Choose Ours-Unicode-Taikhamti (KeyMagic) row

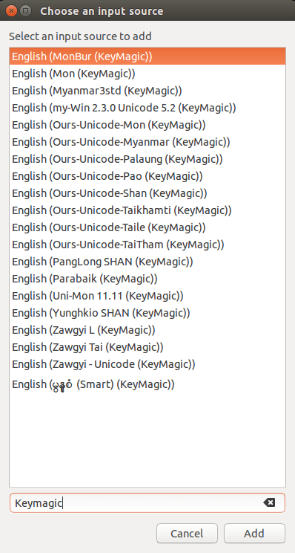tap(147, 210)
